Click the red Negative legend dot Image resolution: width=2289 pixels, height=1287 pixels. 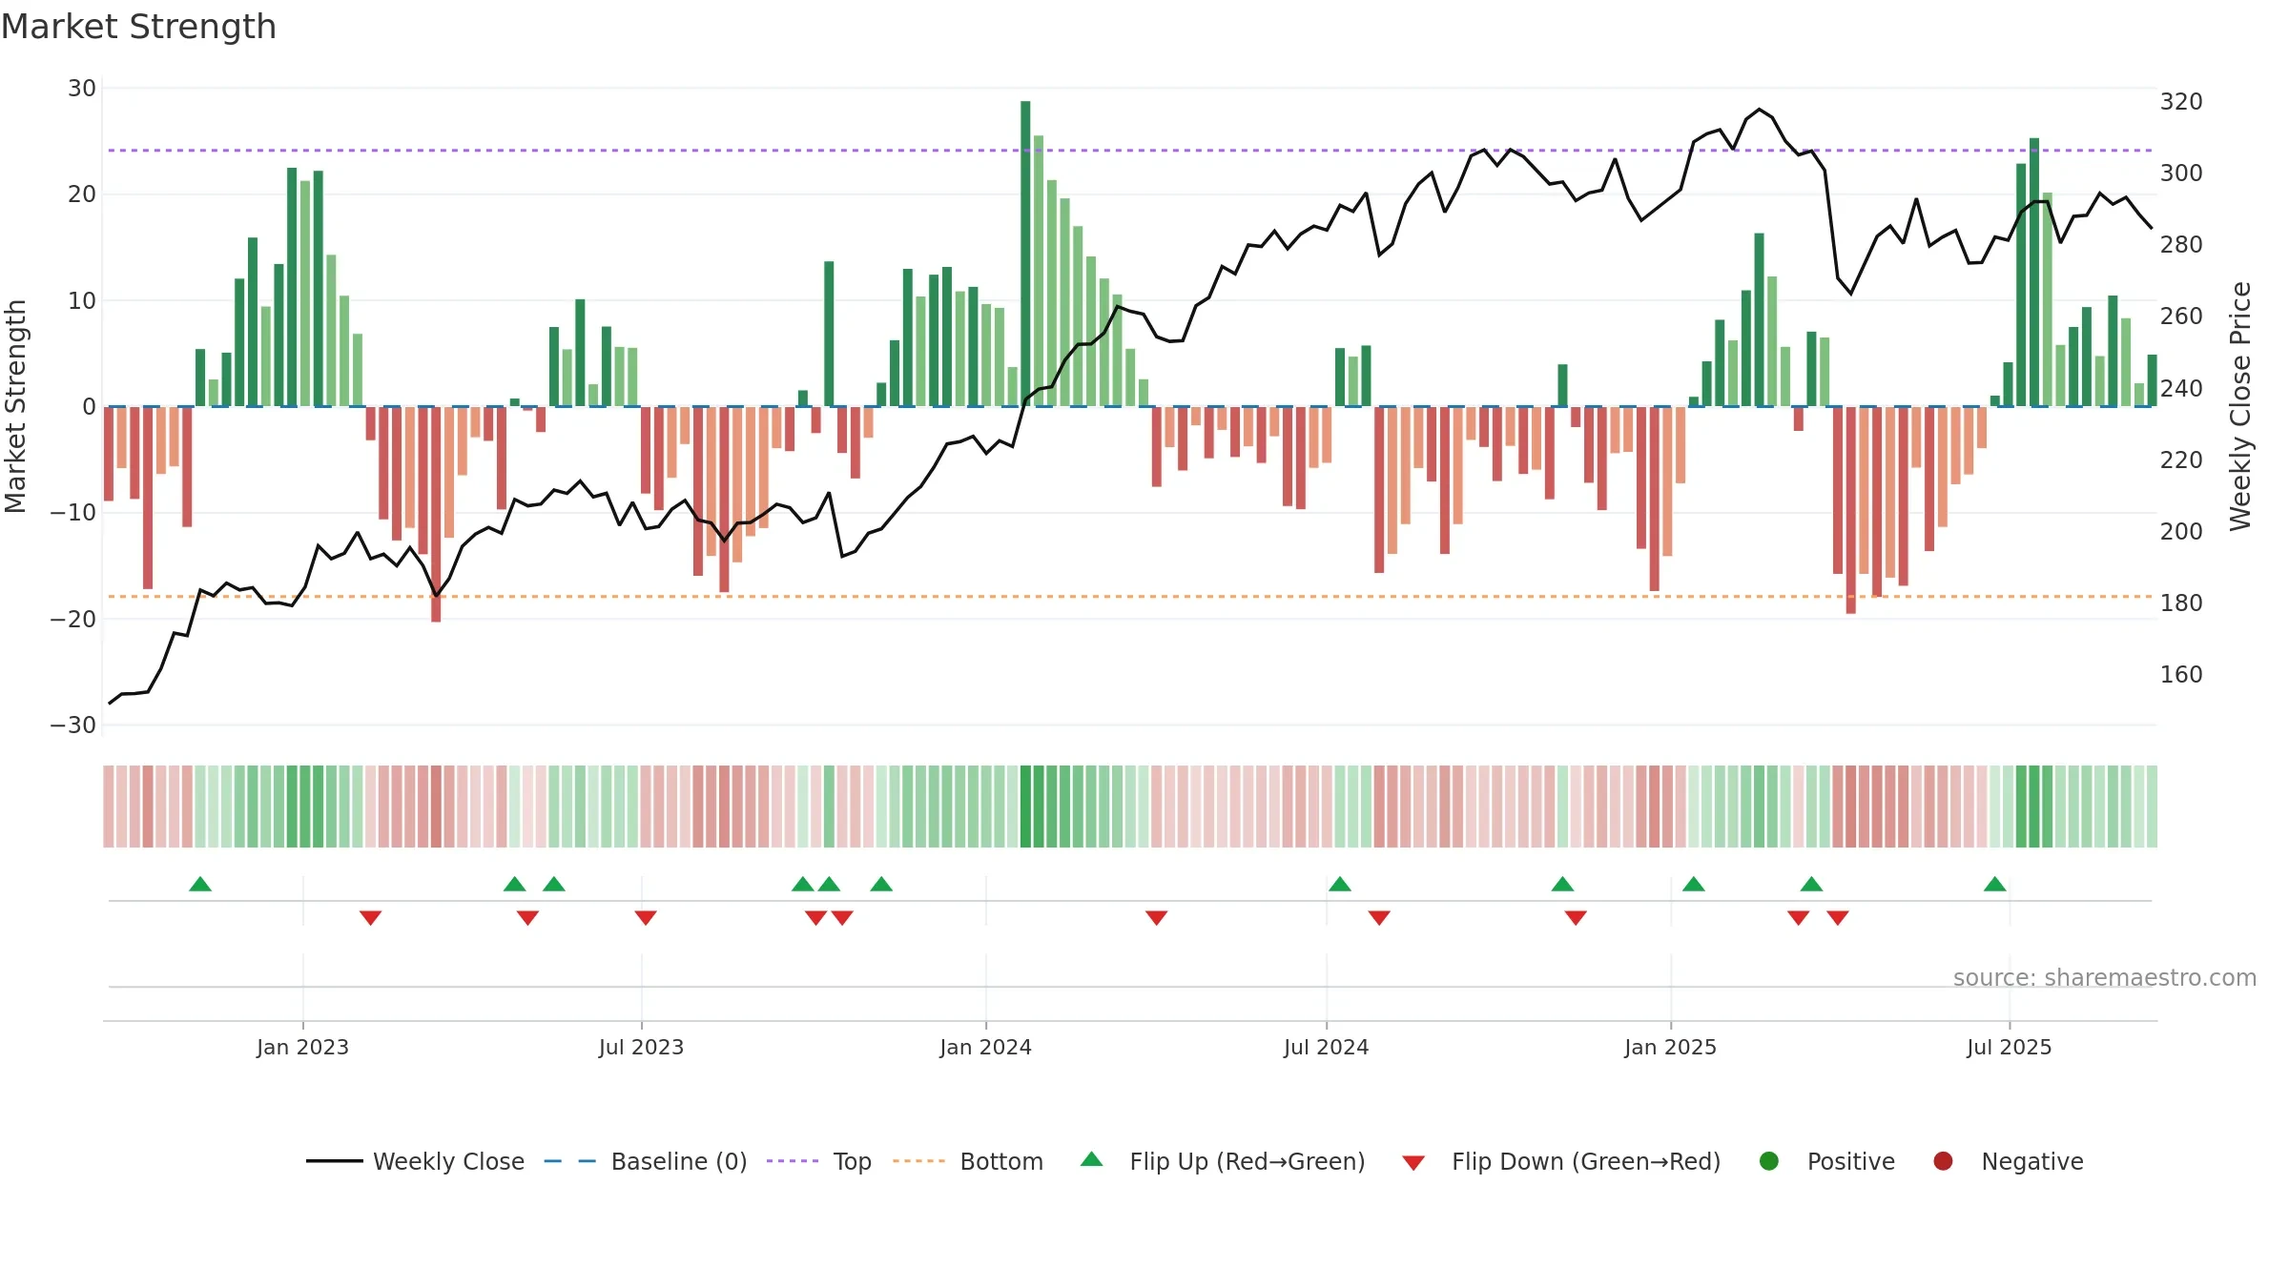point(1943,1161)
